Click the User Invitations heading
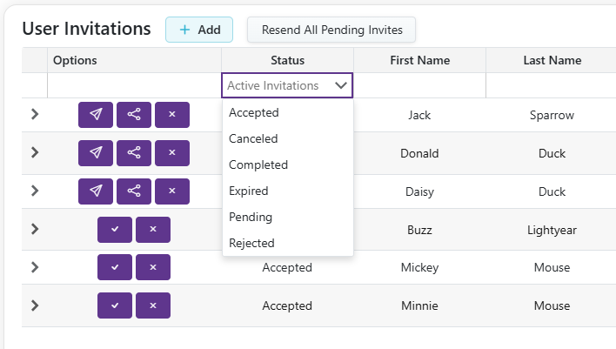 click(86, 29)
